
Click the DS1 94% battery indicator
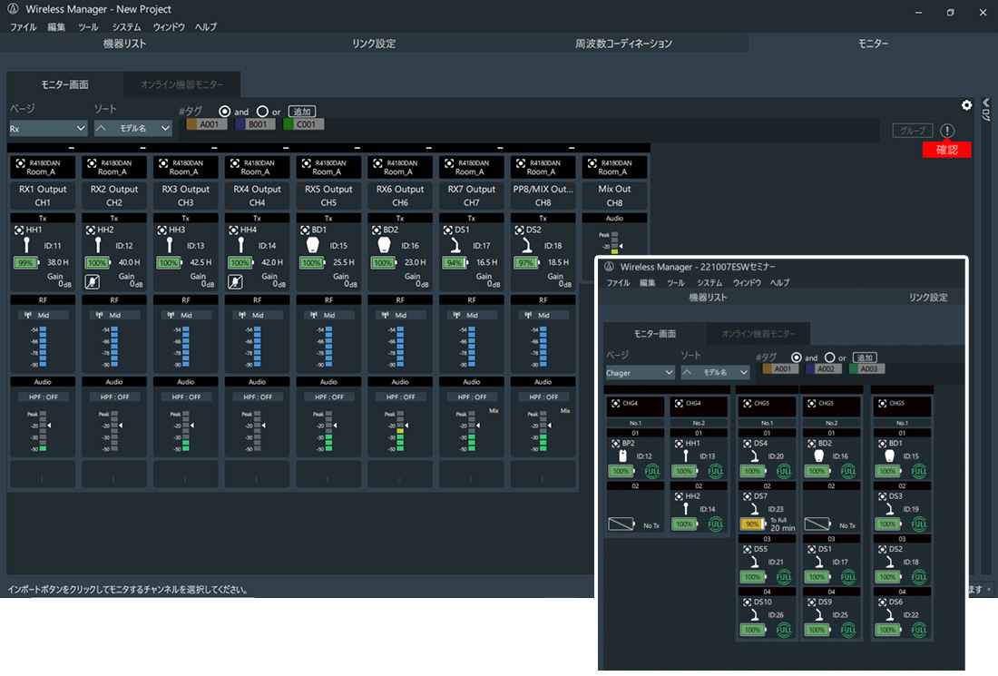click(x=455, y=262)
